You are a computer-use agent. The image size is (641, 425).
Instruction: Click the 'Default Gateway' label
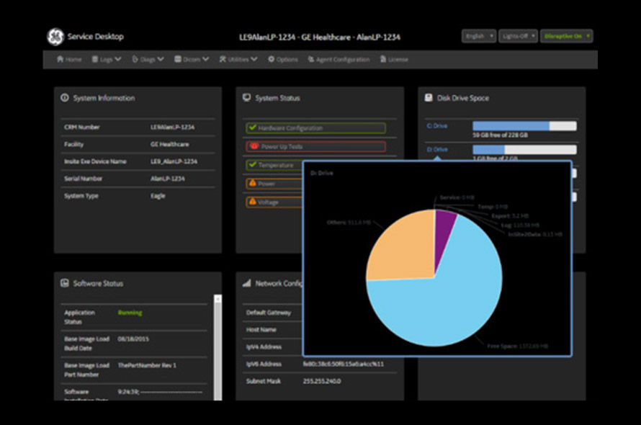click(x=269, y=313)
